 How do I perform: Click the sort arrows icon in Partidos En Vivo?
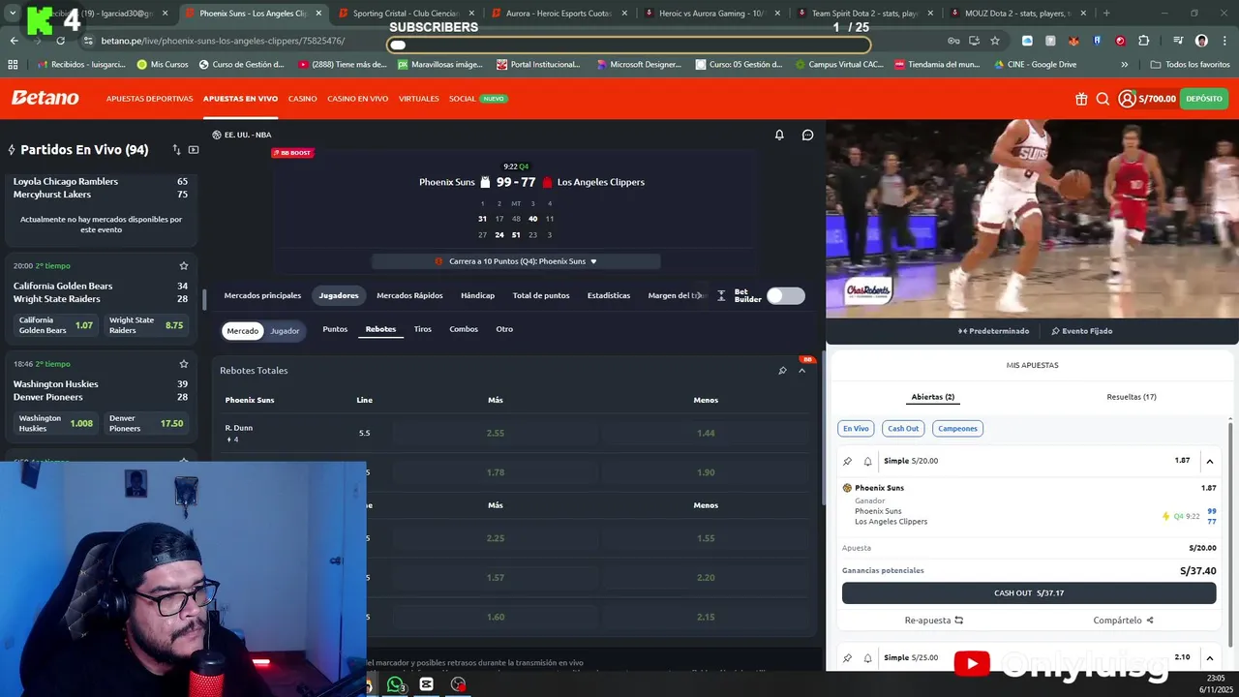176,150
